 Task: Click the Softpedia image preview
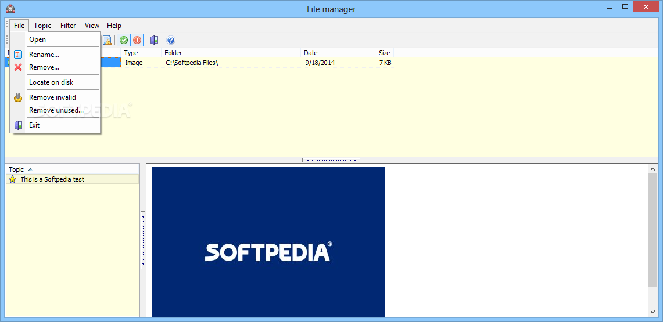click(268, 241)
